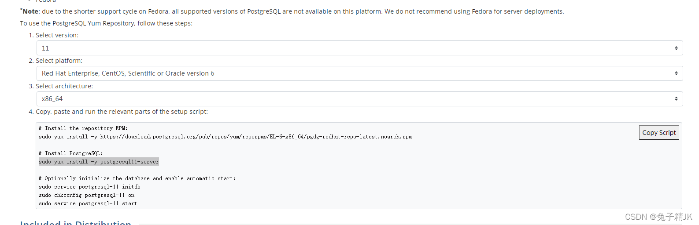
Task: Click the '# Install PostgreSQL:' comment line
Action: point(70,153)
